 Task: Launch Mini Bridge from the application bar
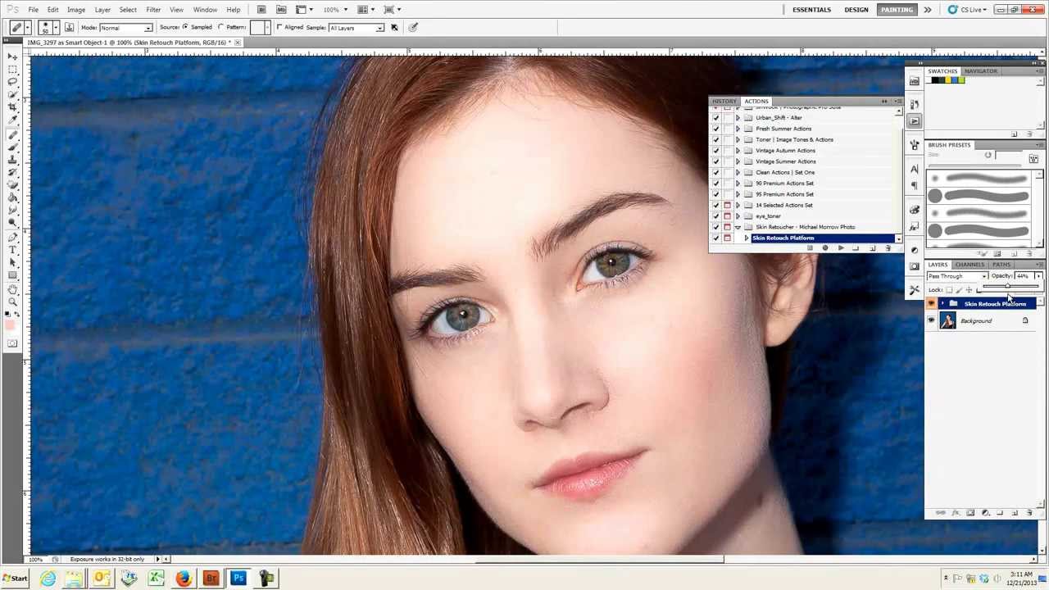(x=281, y=9)
